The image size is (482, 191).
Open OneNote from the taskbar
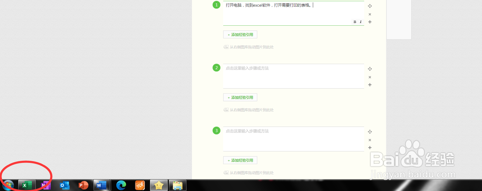[46, 185]
